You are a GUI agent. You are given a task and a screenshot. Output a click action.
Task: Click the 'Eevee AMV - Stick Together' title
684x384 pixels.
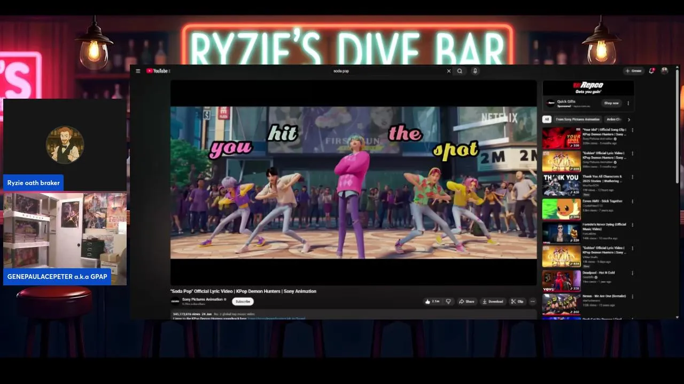tap(603, 201)
